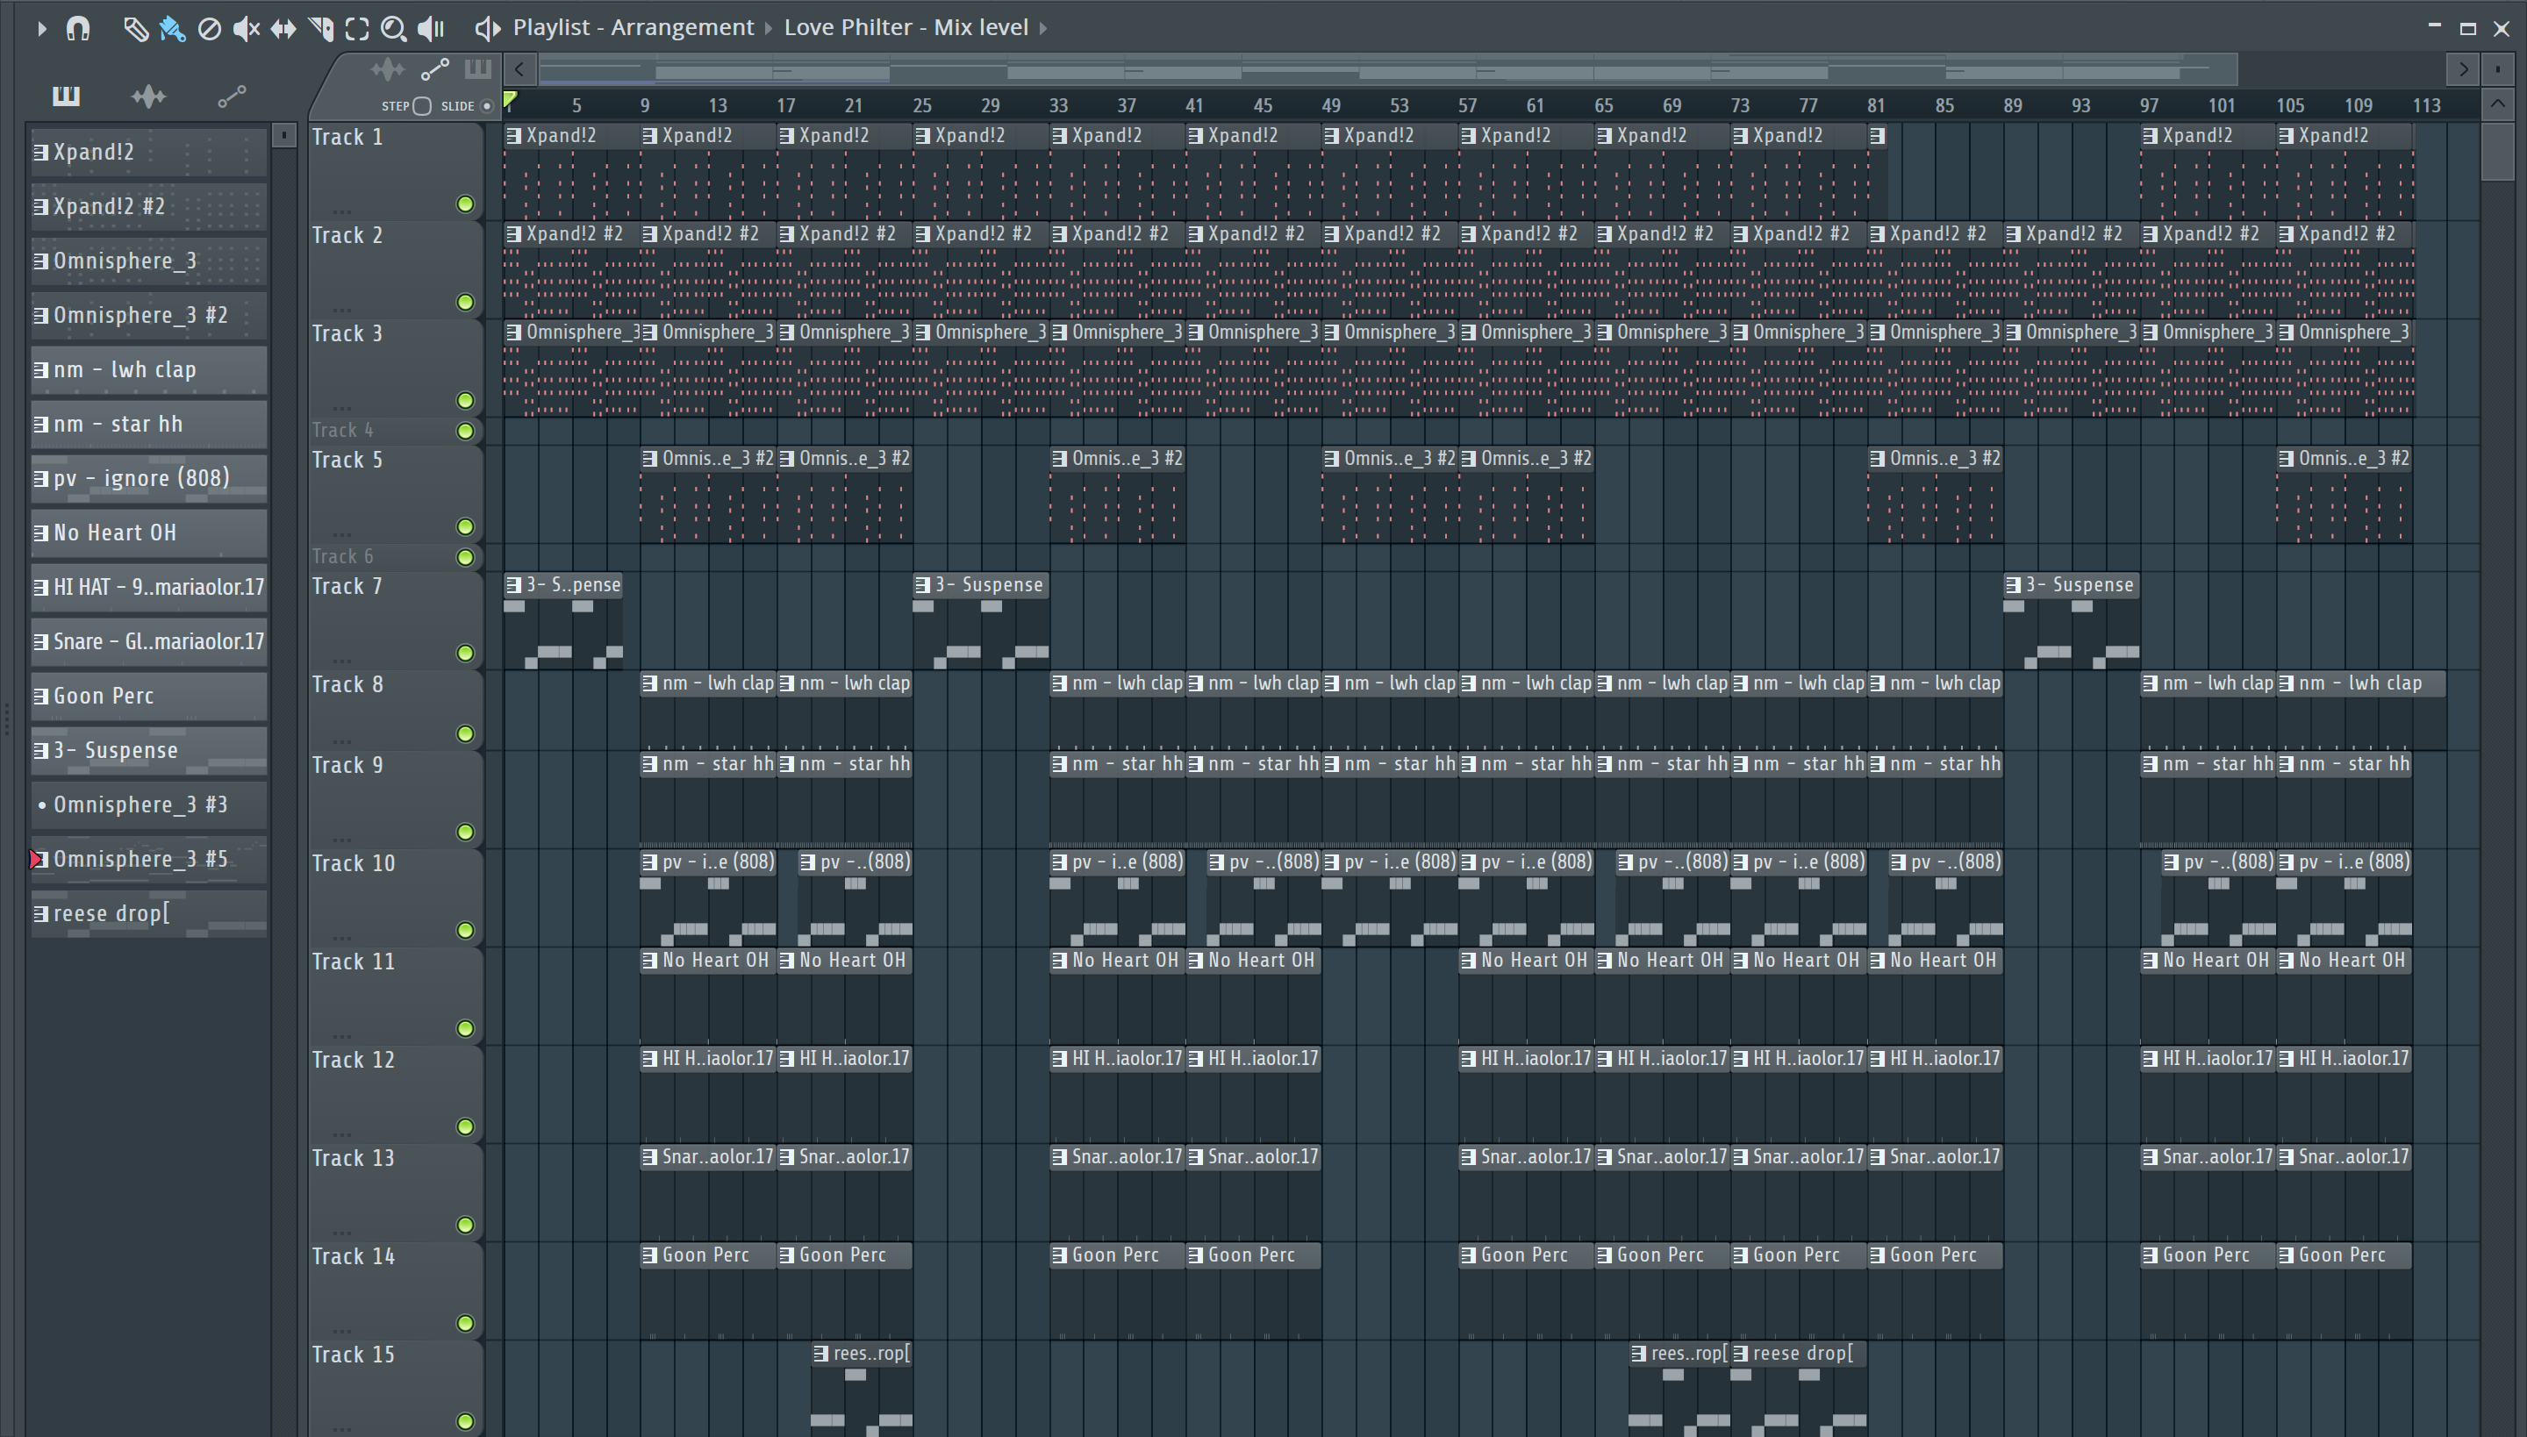This screenshot has height=1437, width=2527.
Task: Open clip menu of first Xpand!2 clip on Track 1
Action: click(513, 136)
